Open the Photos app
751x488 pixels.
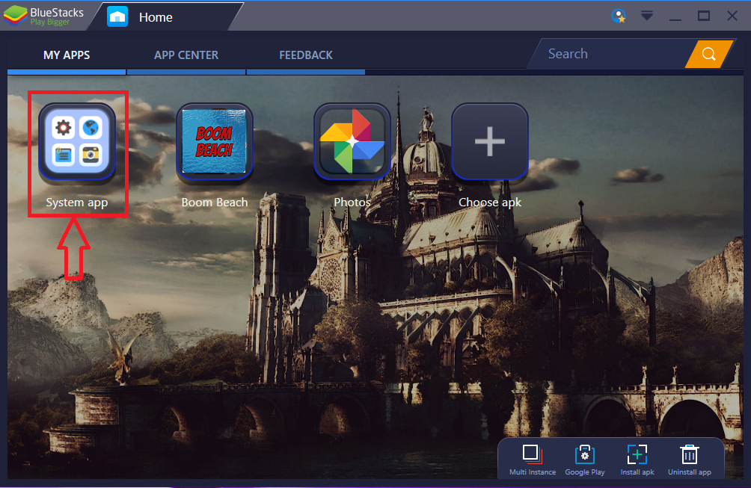click(352, 141)
